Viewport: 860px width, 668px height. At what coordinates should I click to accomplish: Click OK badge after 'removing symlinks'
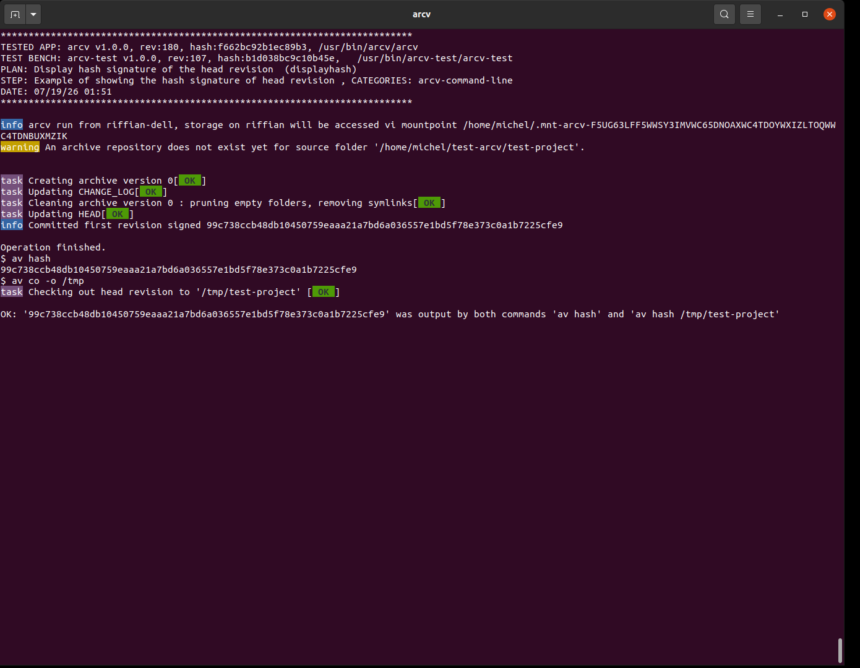(x=429, y=203)
